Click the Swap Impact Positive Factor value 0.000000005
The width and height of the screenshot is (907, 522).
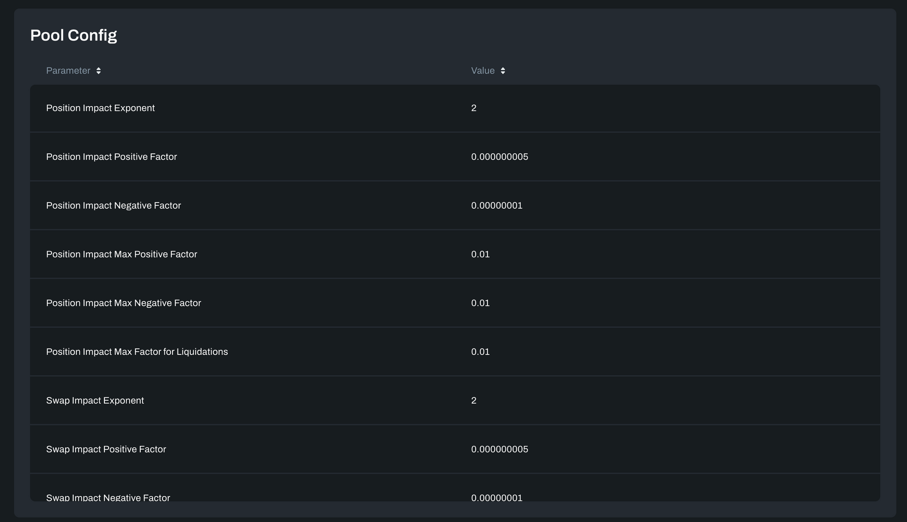[x=499, y=449]
